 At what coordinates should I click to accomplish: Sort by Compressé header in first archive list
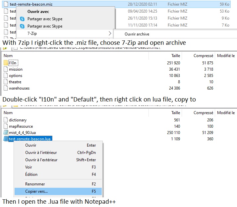pyautogui.click(x=203, y=56)
